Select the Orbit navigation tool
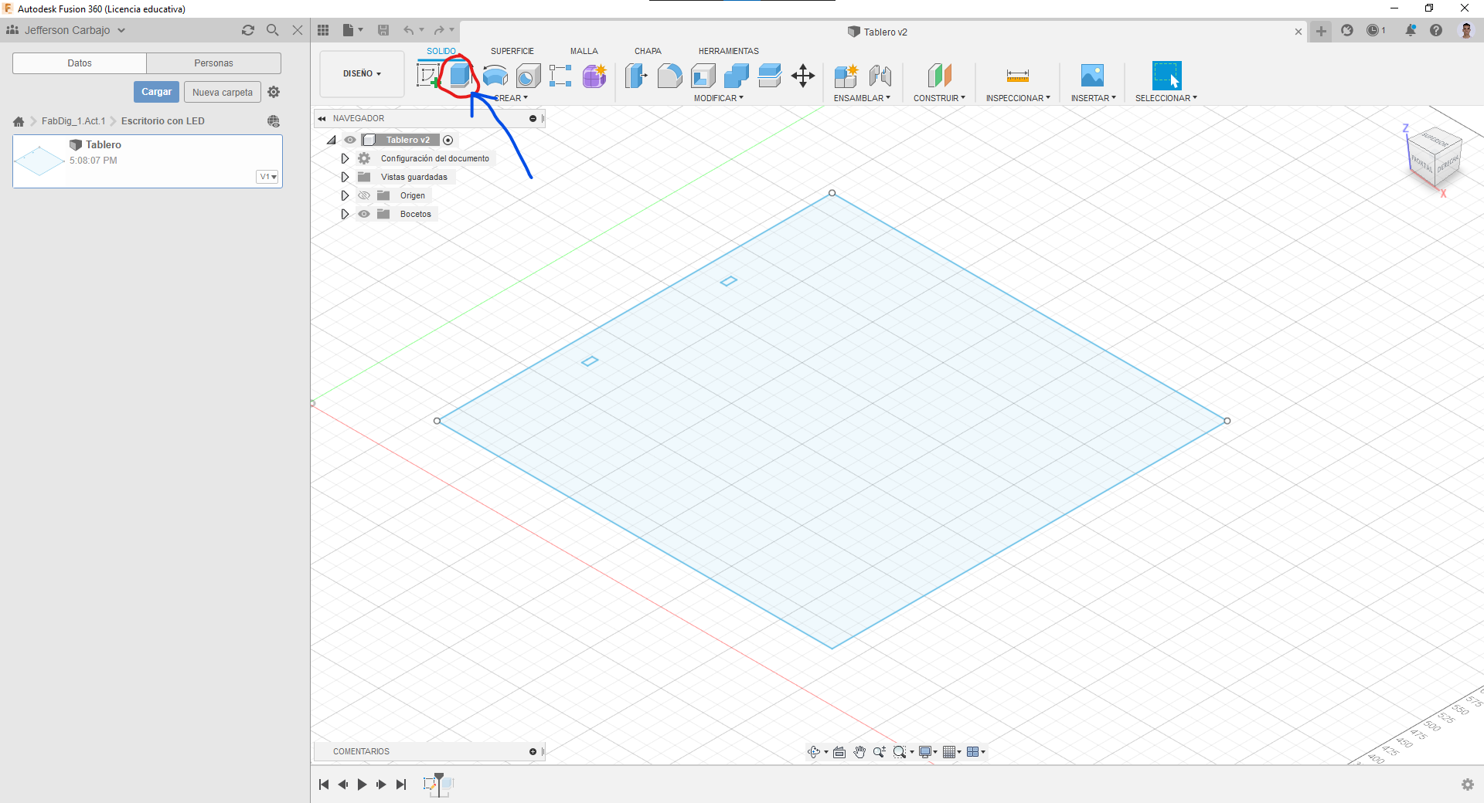1484x803 pixels. 814,752
